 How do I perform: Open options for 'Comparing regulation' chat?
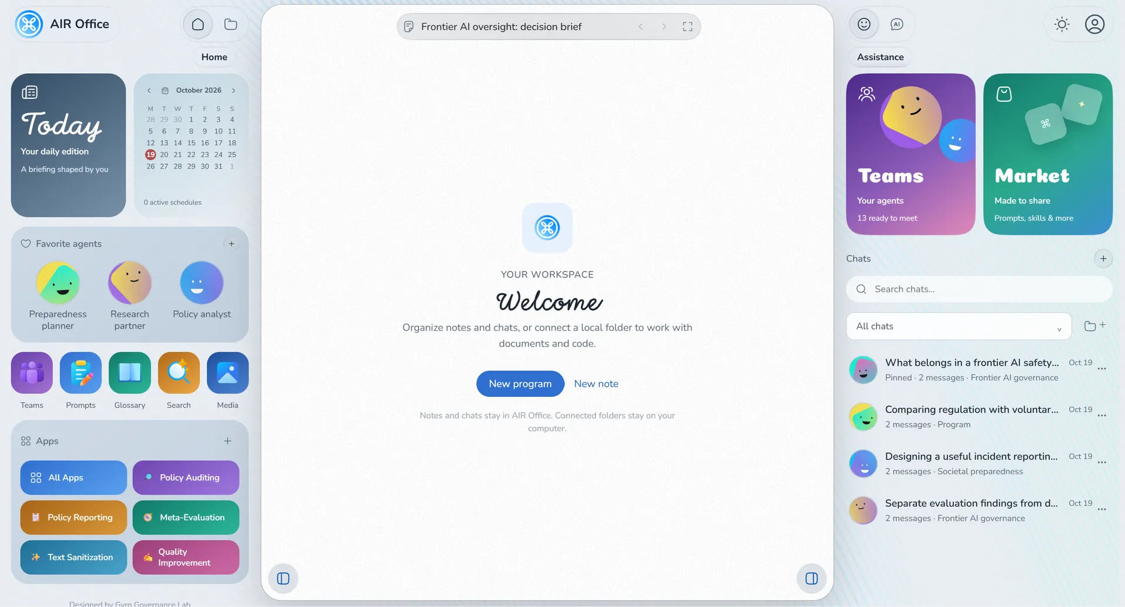[x=1102, y=416]
